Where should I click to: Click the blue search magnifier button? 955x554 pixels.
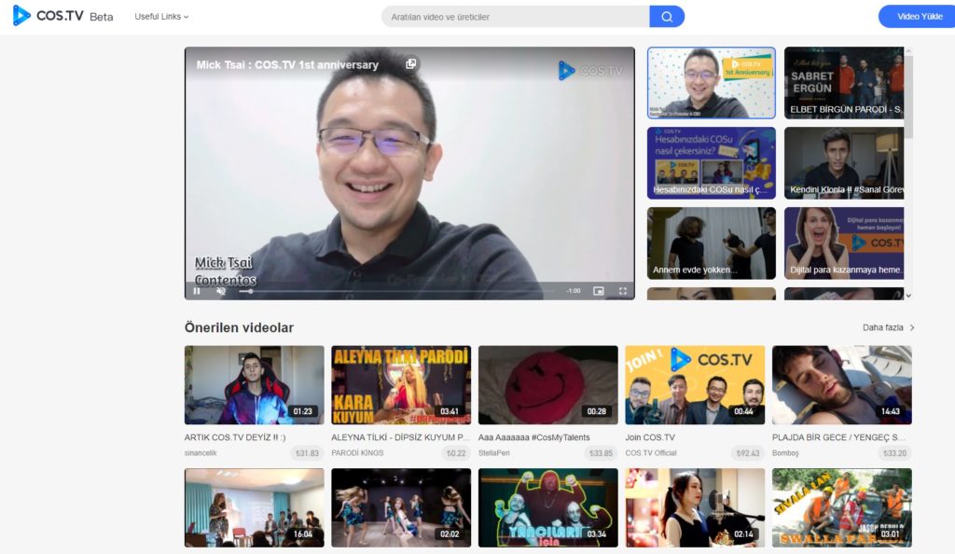point(667,17)
